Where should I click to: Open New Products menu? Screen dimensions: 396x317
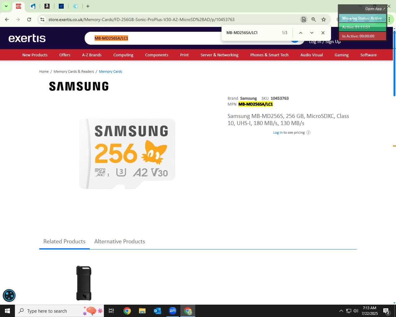tap(35, 55)
